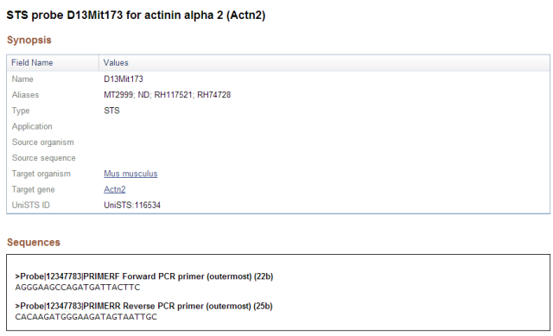The image size is (553, 336).
Task: Click the UniSTS:116534 identifier value
Action: pyautogui.click(x=132, y=206)
